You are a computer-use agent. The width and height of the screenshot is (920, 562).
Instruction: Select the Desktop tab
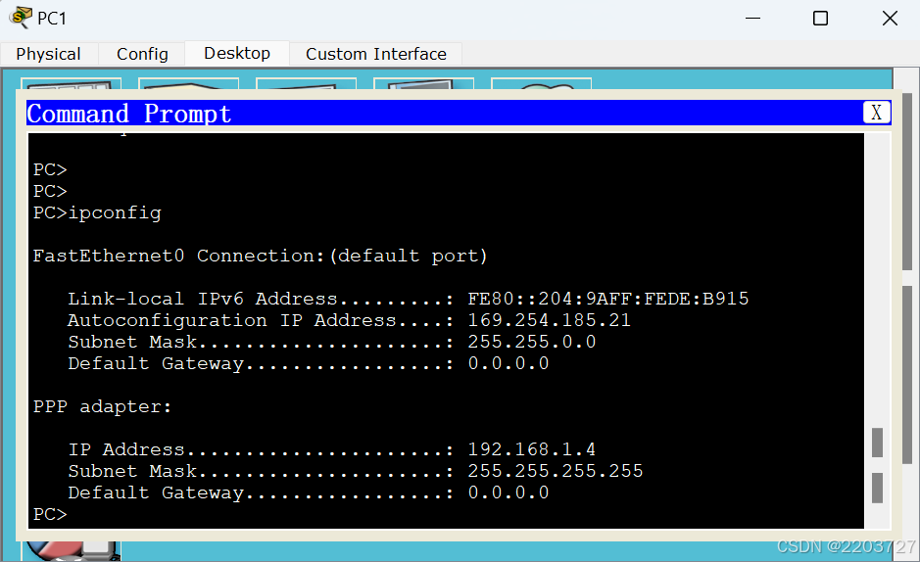237,53
